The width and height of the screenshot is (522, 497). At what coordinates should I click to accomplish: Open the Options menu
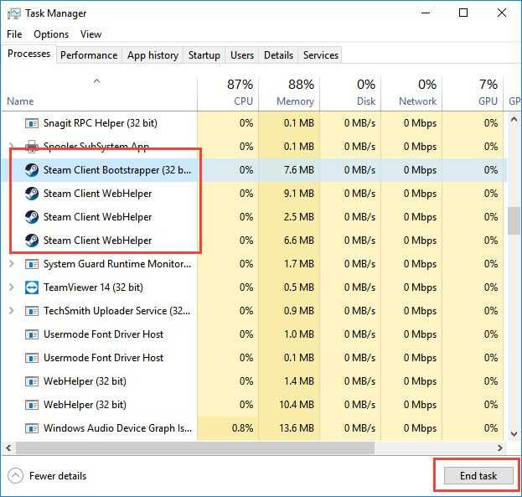pos(51,34)
